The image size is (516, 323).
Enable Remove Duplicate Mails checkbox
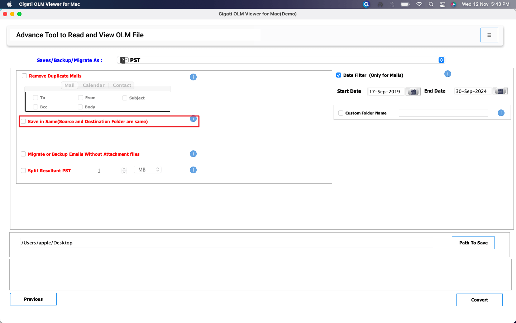coord(24,76)
